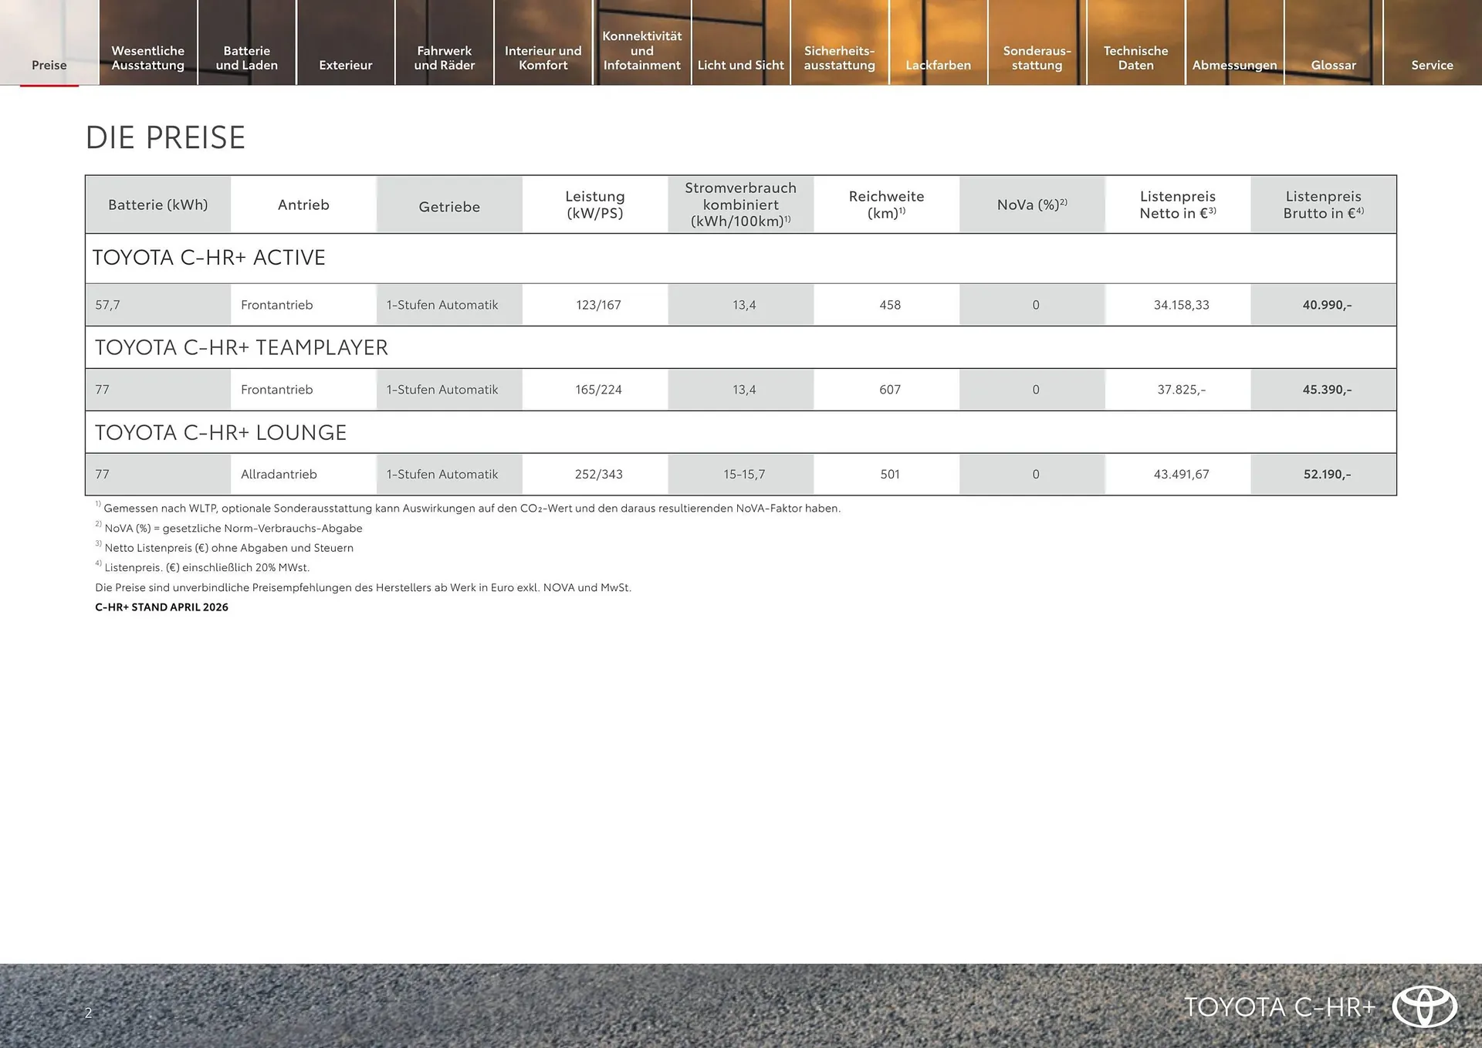The width and height of the screenshot is (1482, 1048).
Task: Select Licht und Sicht tab
Action: coord(740,65)
